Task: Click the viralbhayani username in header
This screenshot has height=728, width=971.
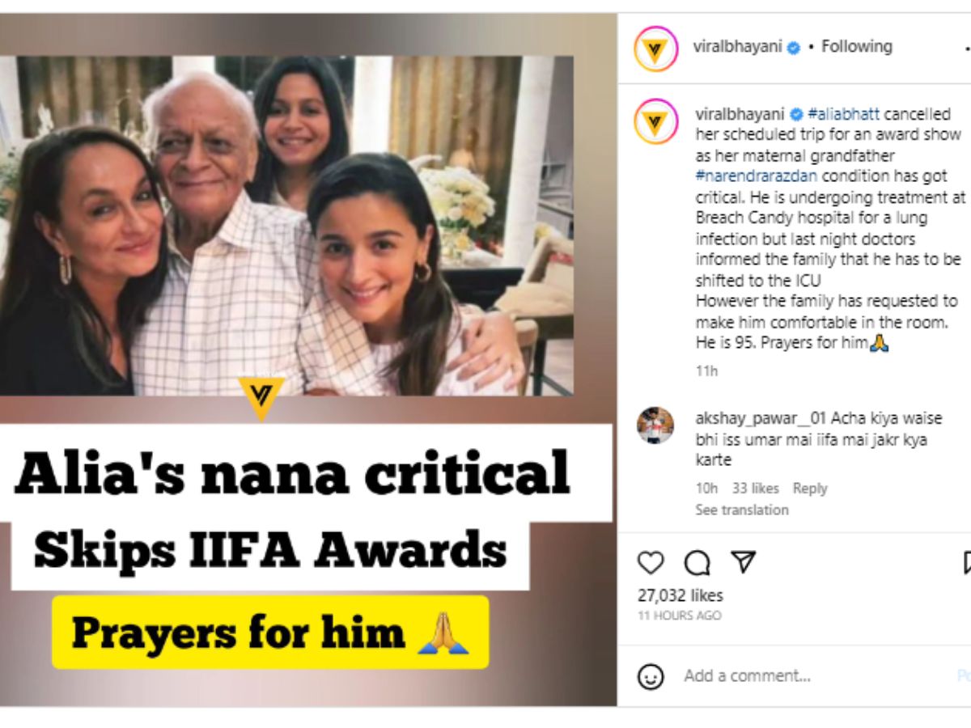Action: coord(737,47)
